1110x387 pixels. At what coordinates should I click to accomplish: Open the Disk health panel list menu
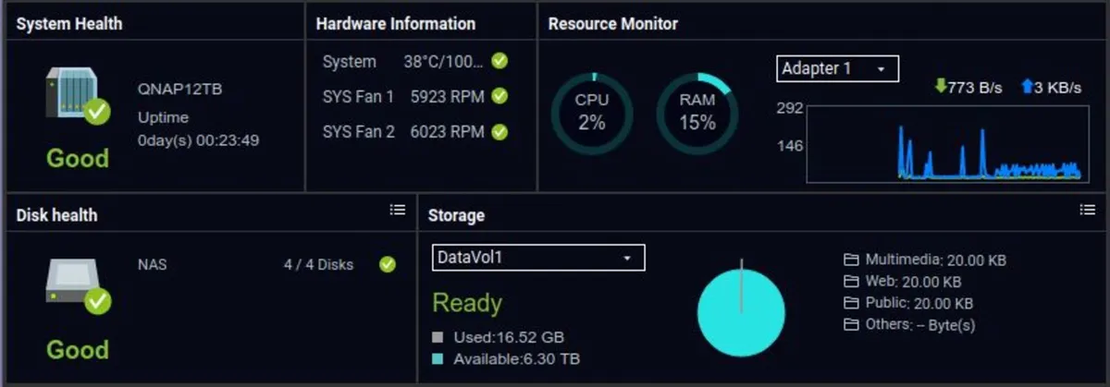tap(398, 211)
